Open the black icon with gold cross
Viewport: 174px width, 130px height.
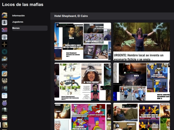[5, 44]
